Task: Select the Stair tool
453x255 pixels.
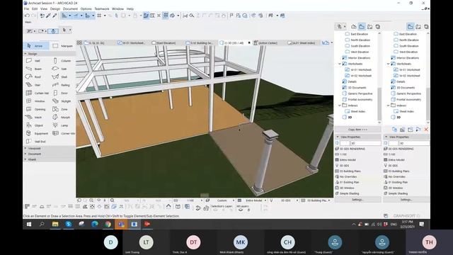Action: pyautogui.click(x=33, y=85)
